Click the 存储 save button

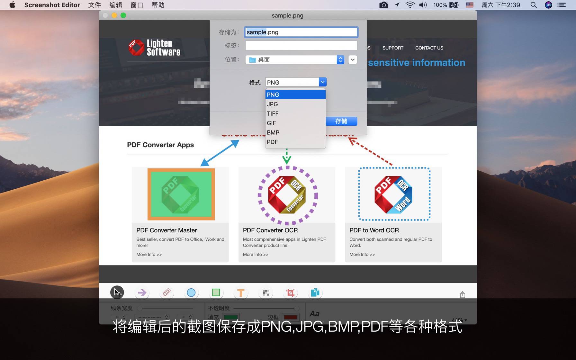click(341, 121)
